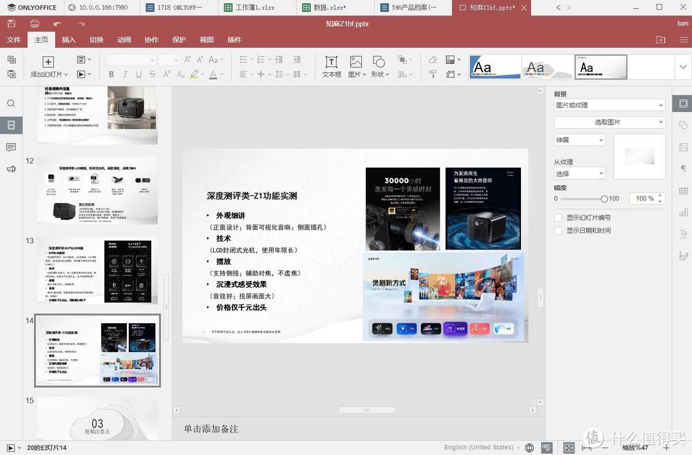
Task: Apply underline formatting
Action: click(138, 74)
